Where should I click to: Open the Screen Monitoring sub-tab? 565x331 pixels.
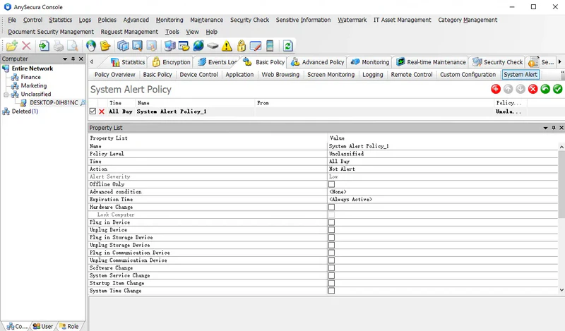(331, 75)
